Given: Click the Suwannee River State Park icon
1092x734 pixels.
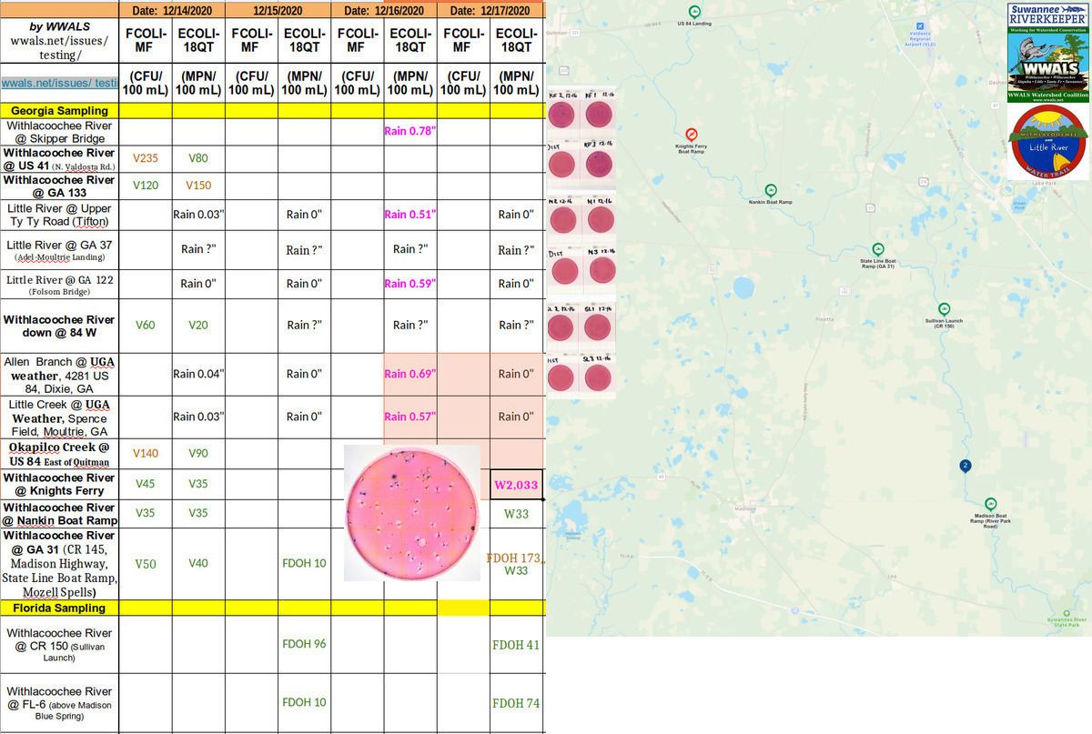Looking at the screenshot, I should [1067, 612].
